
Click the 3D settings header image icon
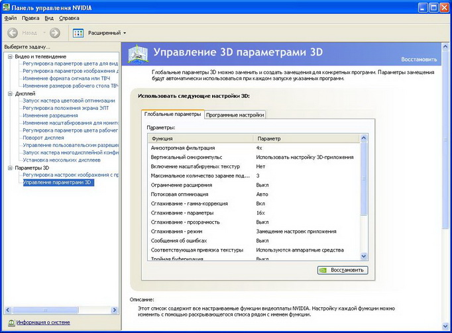coord(138,54)
